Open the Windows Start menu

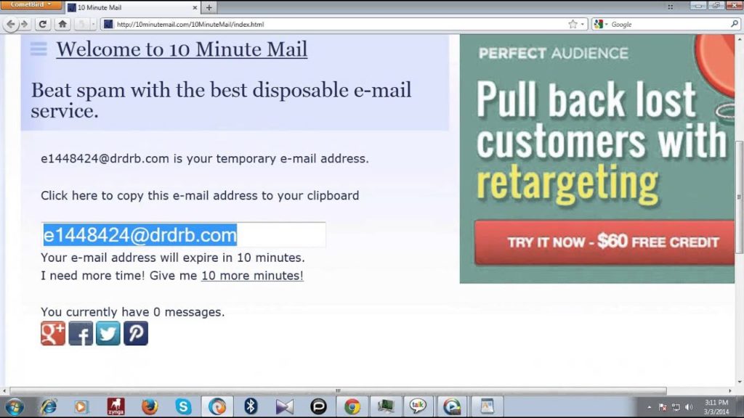[15, 406]
